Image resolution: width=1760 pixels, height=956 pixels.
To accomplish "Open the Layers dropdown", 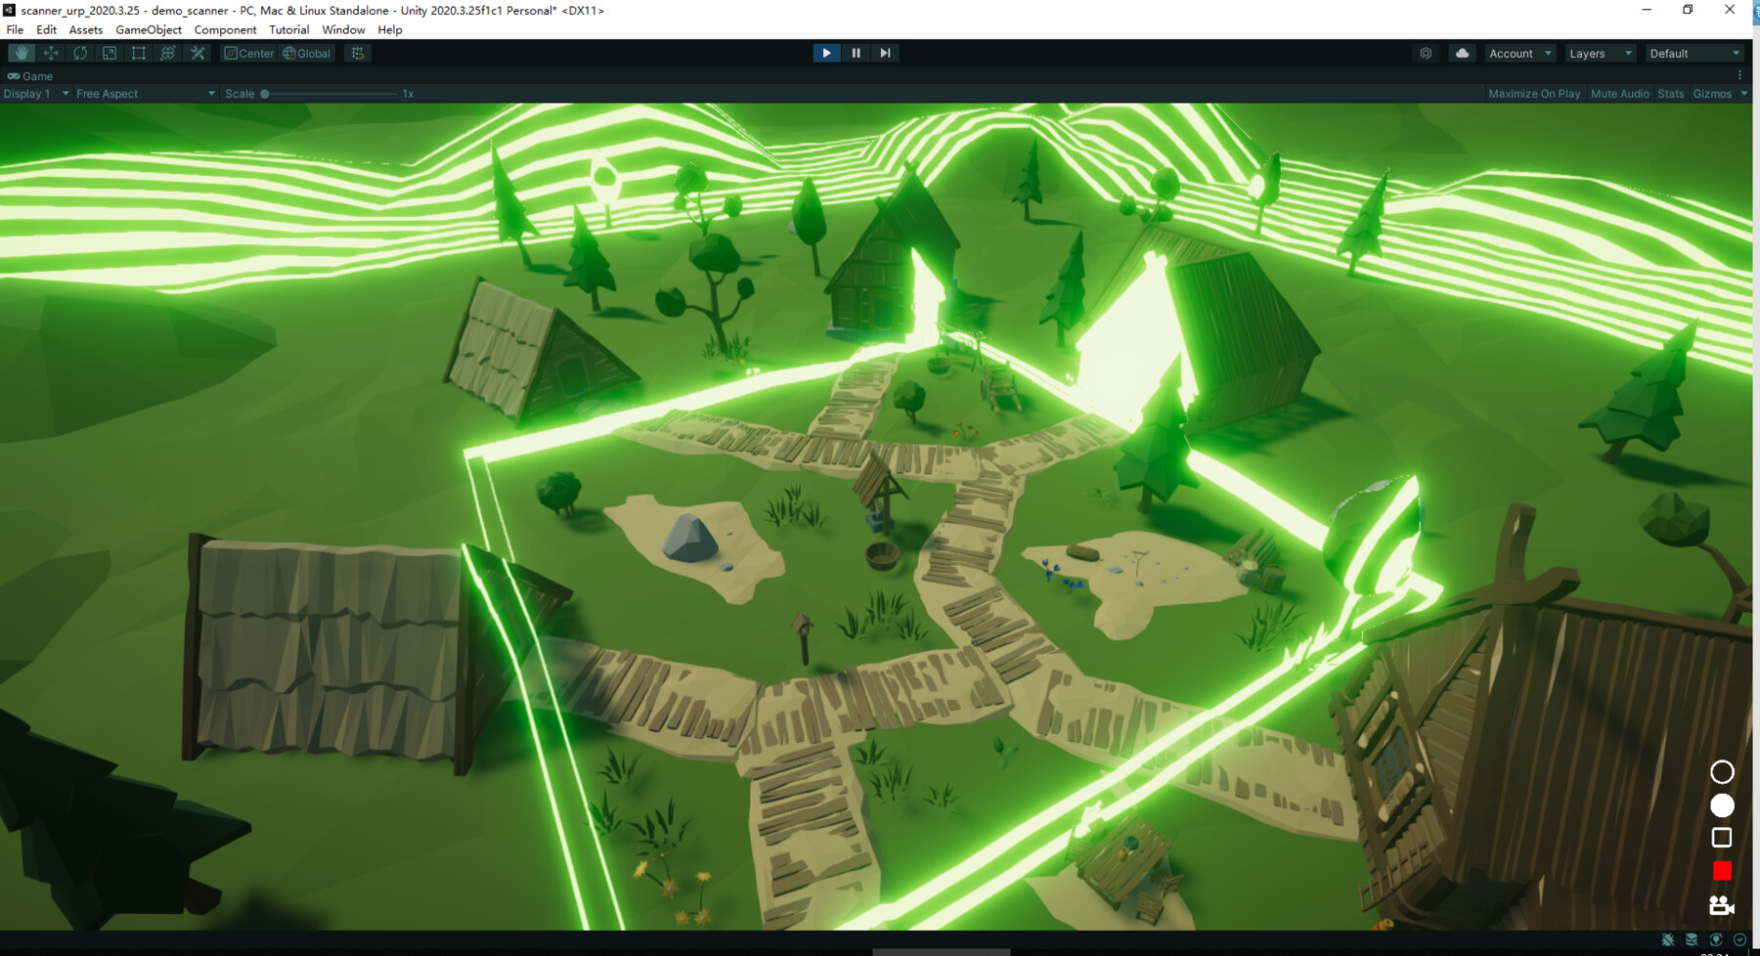I will pos(1600,53).
